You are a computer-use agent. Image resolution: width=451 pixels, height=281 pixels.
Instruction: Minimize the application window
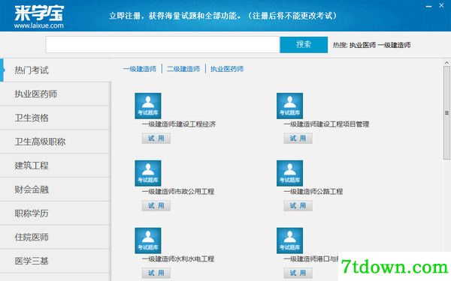[x=429, y=6]
